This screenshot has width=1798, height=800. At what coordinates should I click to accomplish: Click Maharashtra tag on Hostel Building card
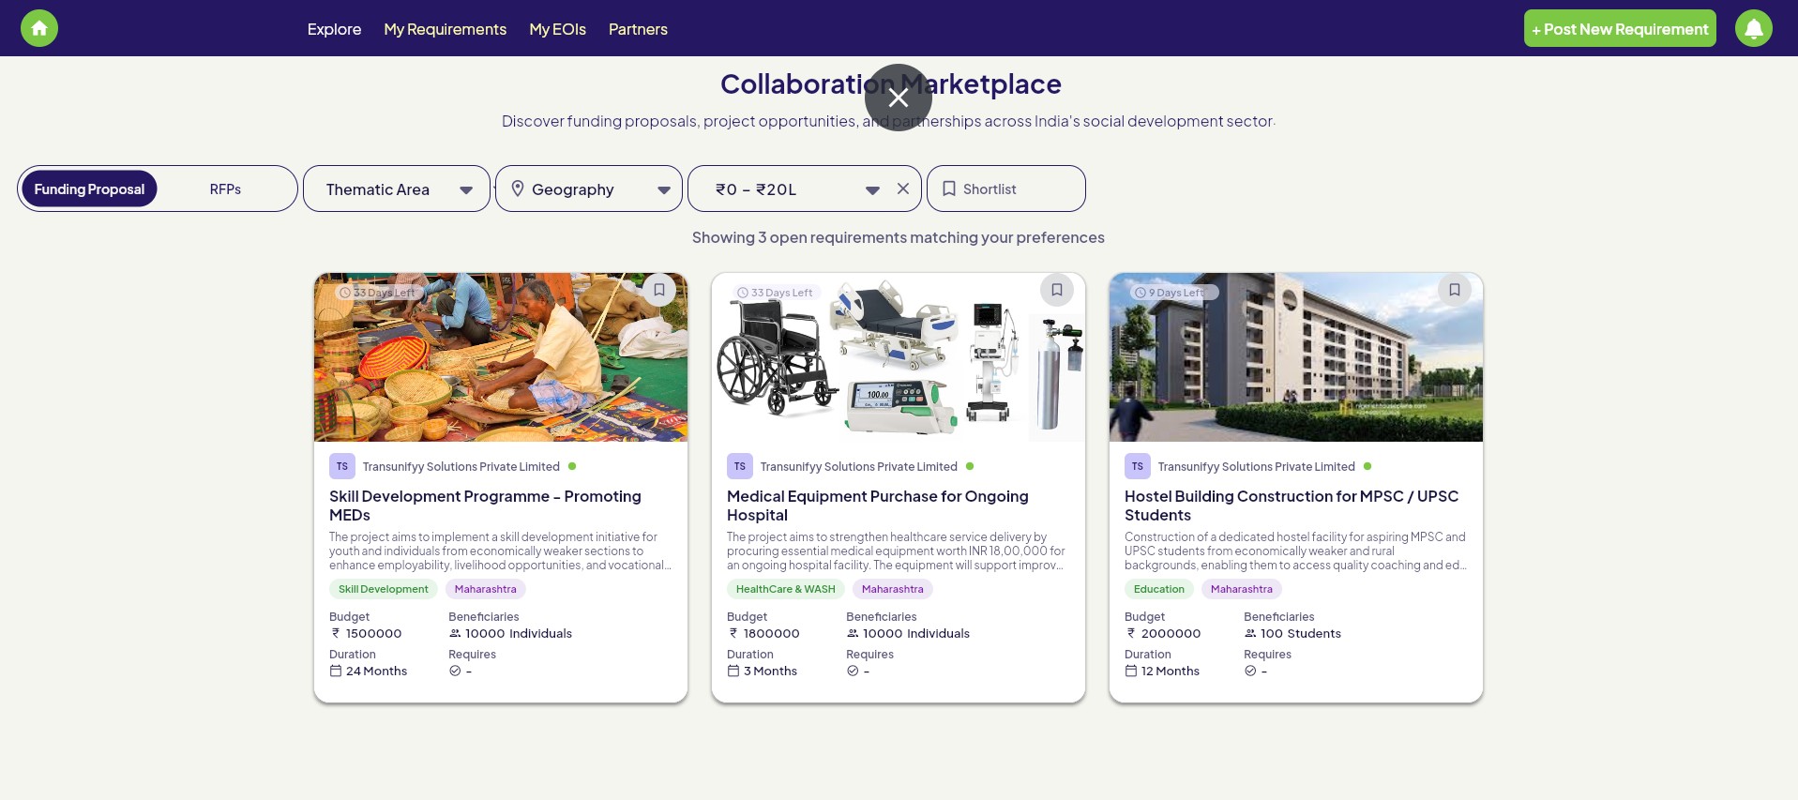[1241, 589]
